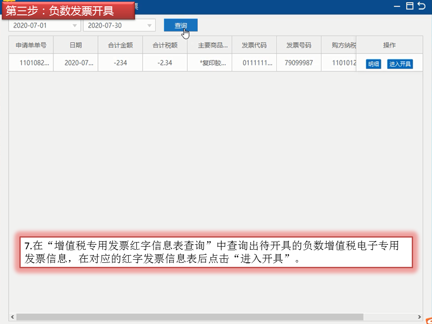The height and width of the screenshot is (324, 432).
Task: Click the maximize window icon
Action: coord(409,6)
